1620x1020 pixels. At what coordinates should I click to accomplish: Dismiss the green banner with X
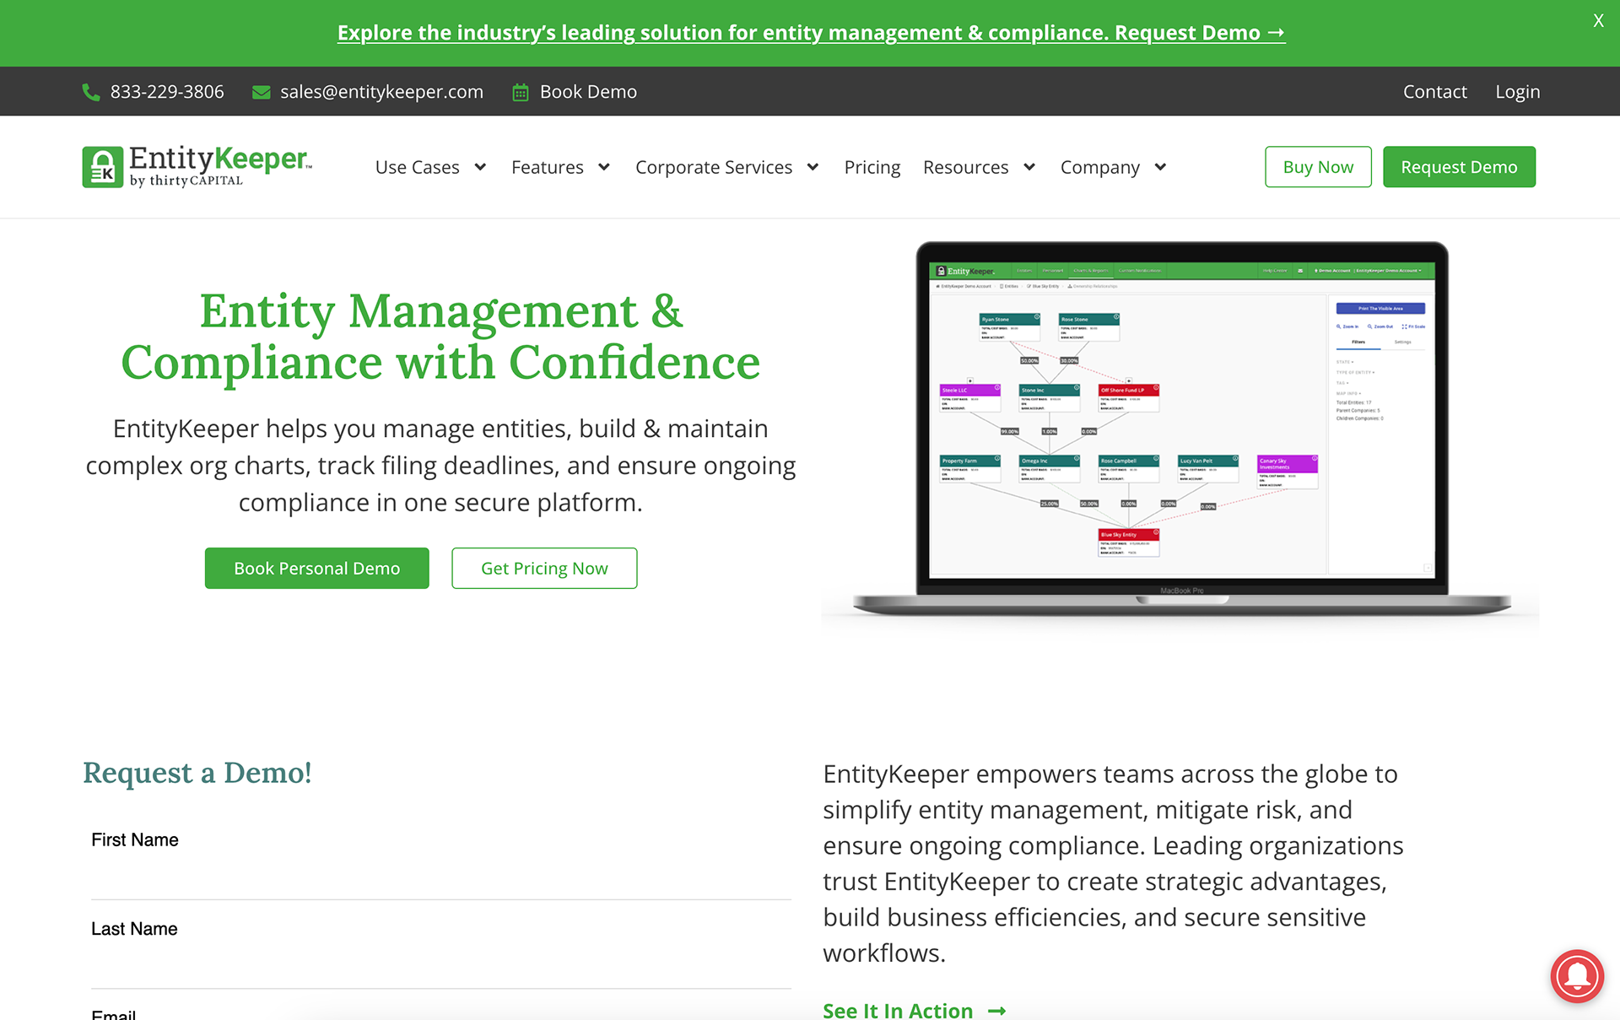(x=1598, y=21)
